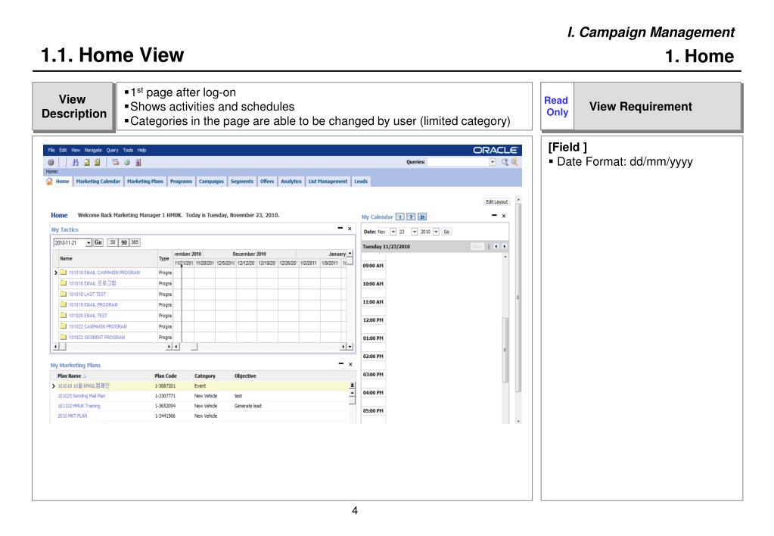
Task: Open 101025 Sending Mail Plan link
Action: pyautogui.click(x=82, y=396)
